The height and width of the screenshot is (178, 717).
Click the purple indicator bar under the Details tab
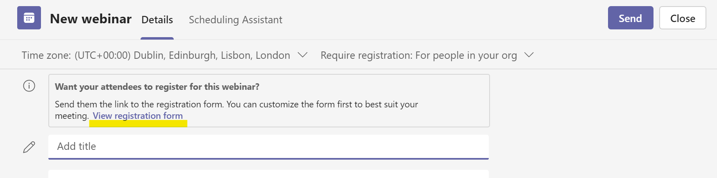pyautogui.click(x=157, y=38)
